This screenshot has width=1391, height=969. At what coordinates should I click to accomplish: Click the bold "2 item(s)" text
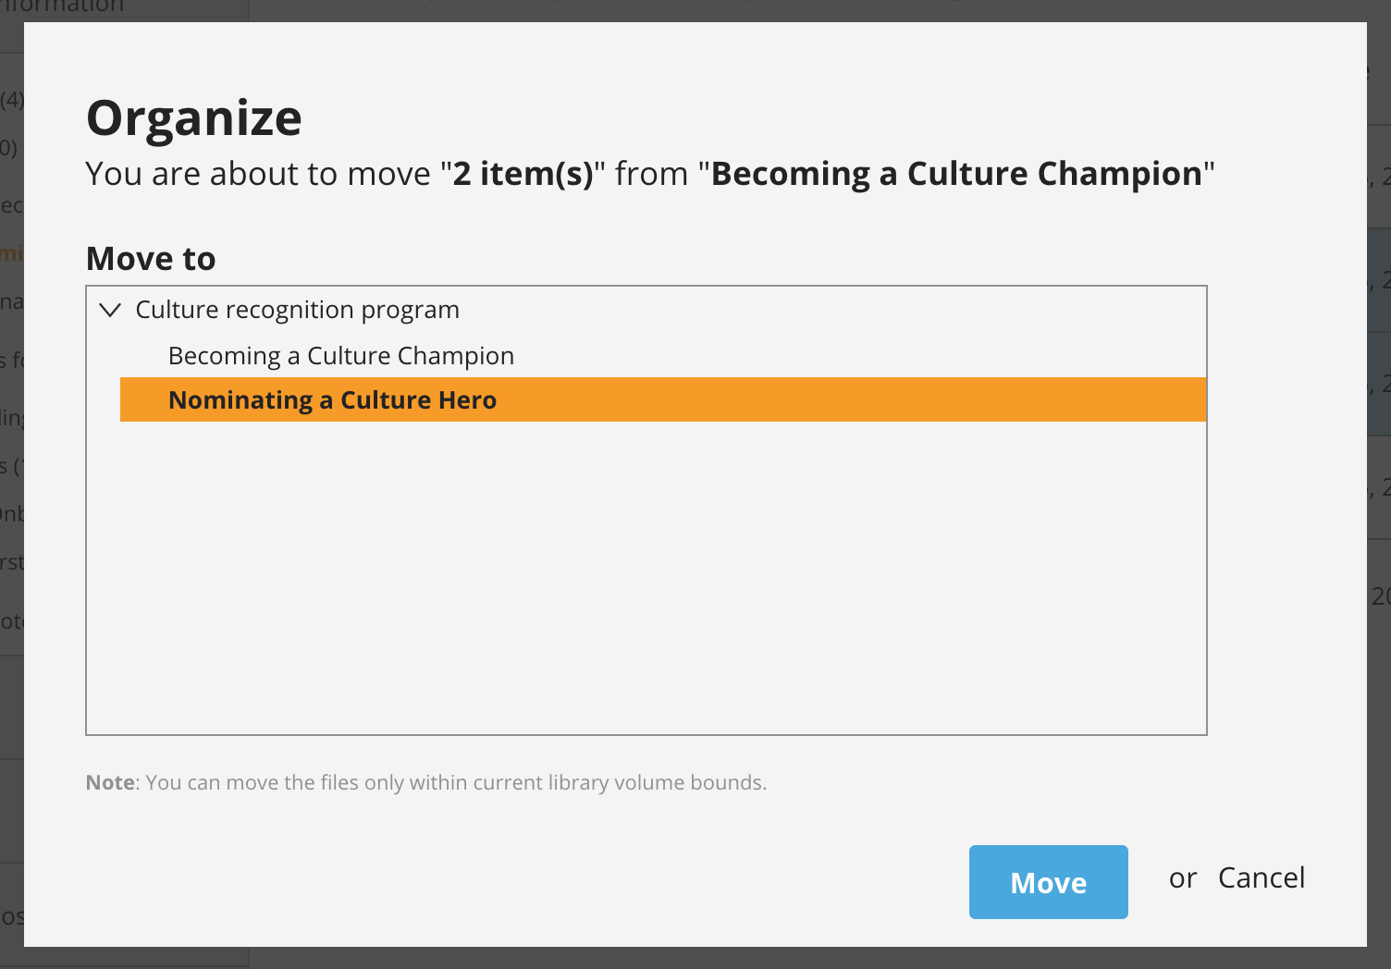coord(523,174)
